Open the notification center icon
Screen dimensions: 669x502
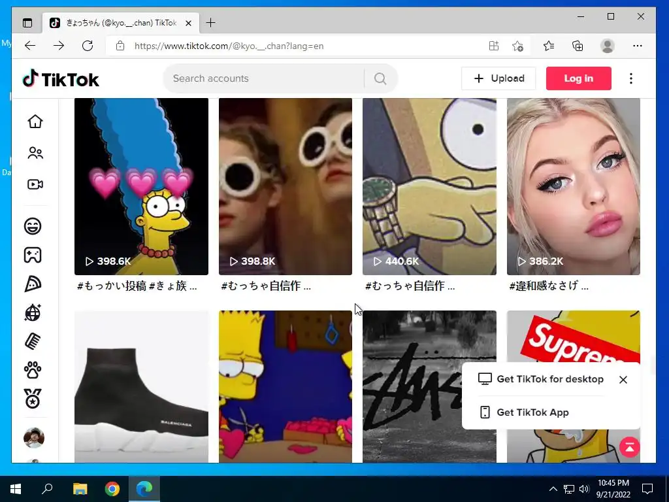pos(647,489)
